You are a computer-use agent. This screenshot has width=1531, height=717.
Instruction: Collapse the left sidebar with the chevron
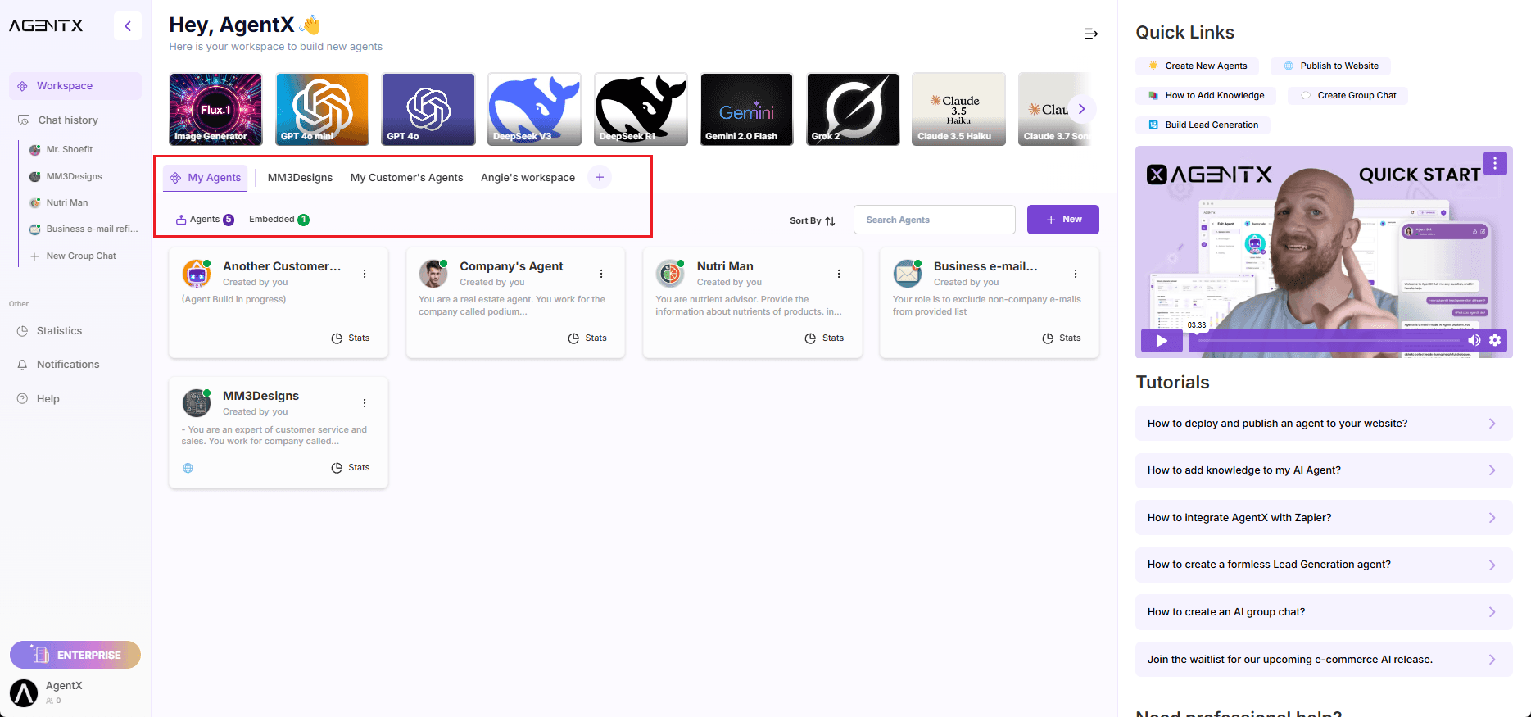click(x=128, y=26)
